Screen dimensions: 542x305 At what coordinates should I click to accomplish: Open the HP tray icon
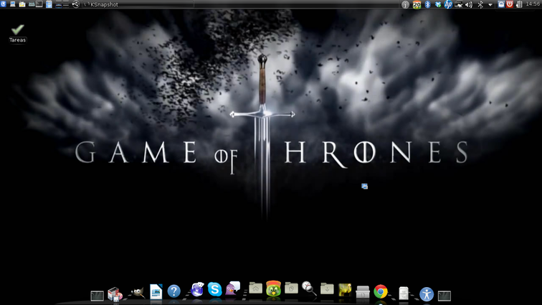(x=448, y=4)
